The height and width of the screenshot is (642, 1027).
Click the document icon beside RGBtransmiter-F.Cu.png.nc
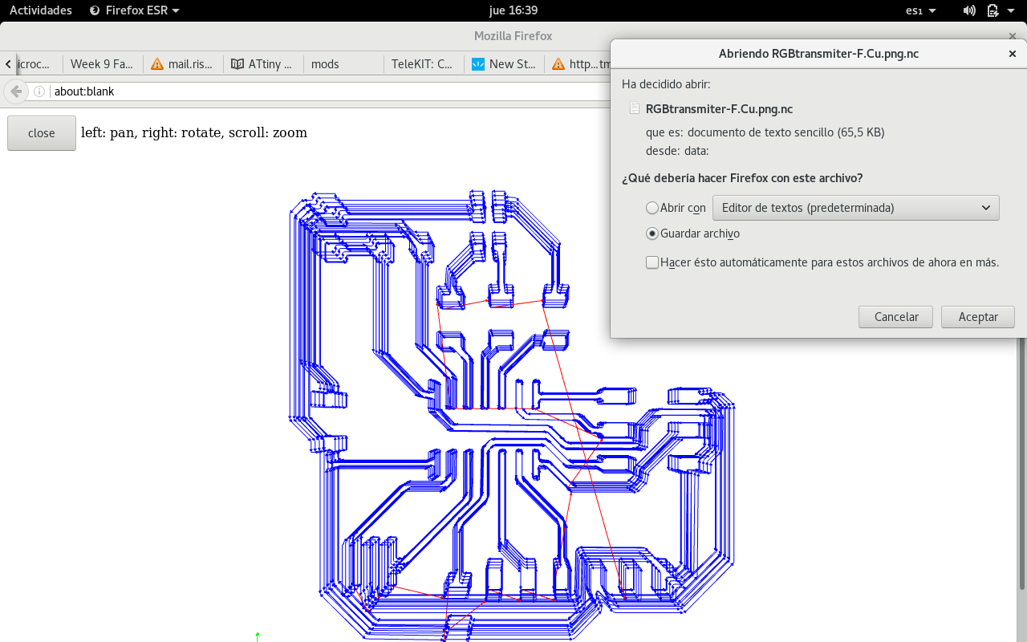[635, 109]
